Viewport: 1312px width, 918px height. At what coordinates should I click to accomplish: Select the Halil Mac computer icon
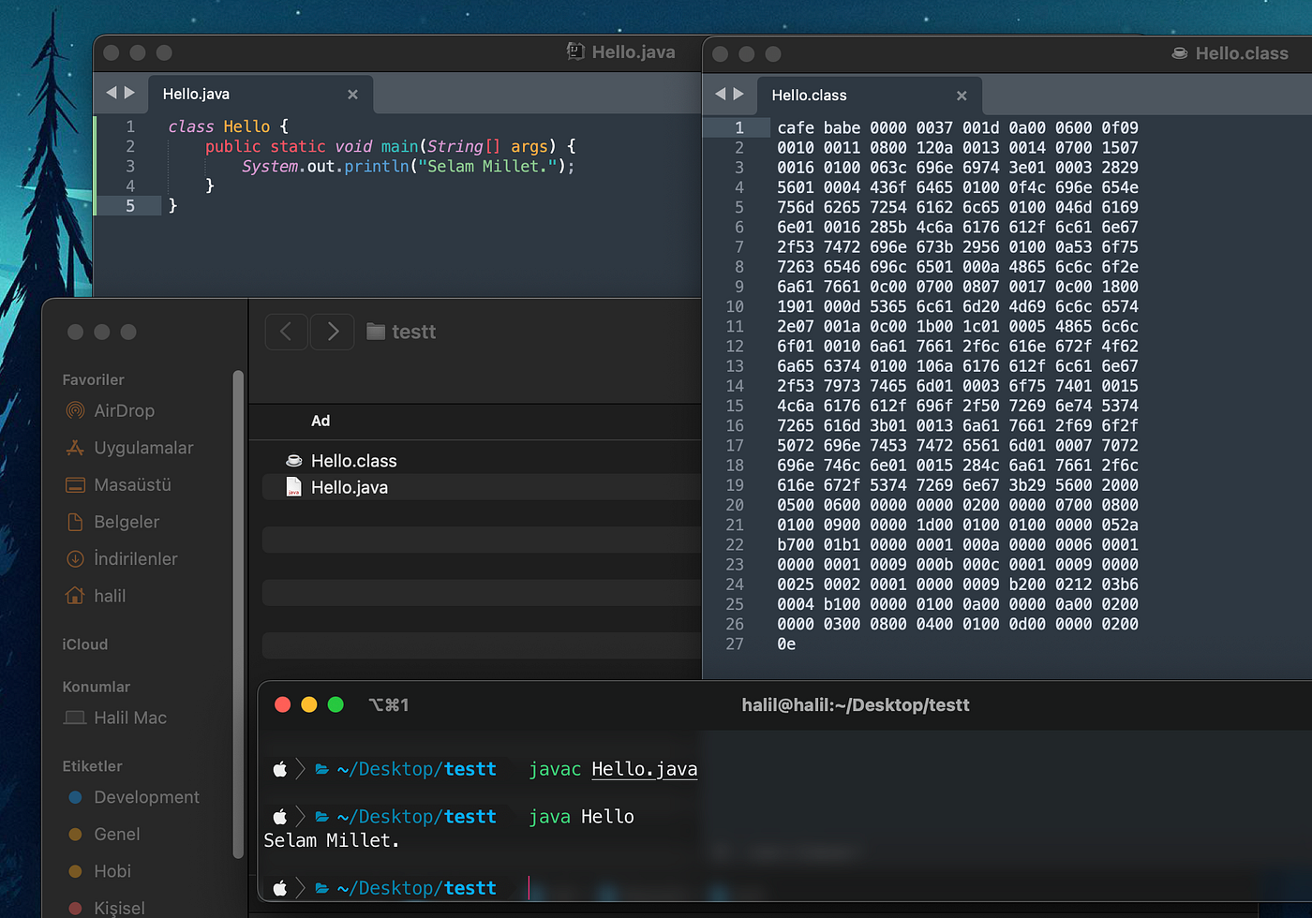[75, 718]
